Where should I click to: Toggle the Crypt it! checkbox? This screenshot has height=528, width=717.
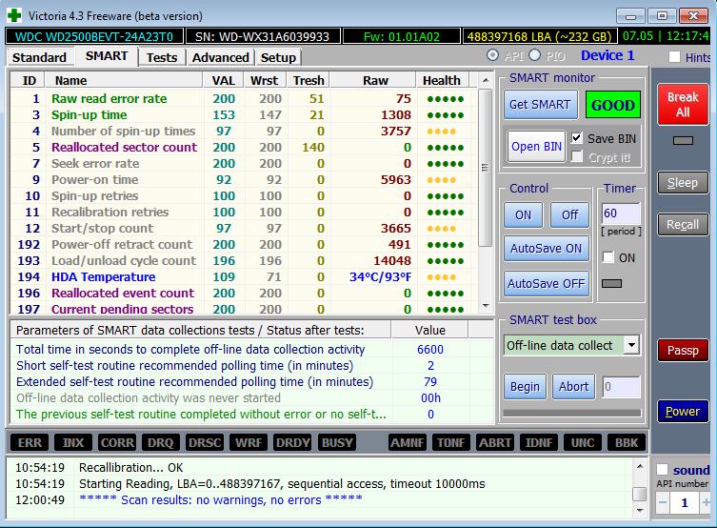point(577,157)
